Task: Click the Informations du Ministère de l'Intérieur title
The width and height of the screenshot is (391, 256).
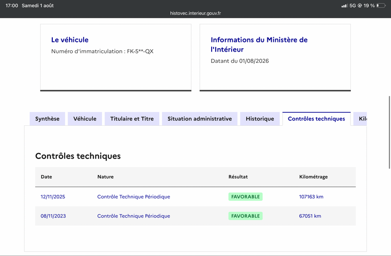Action: [x=259, y=44]
